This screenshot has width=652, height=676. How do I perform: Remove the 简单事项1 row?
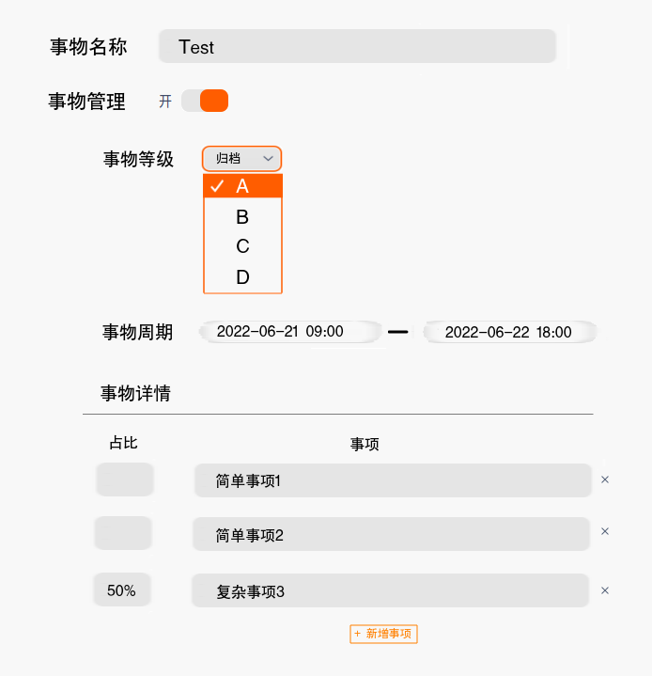coord(605,479)
